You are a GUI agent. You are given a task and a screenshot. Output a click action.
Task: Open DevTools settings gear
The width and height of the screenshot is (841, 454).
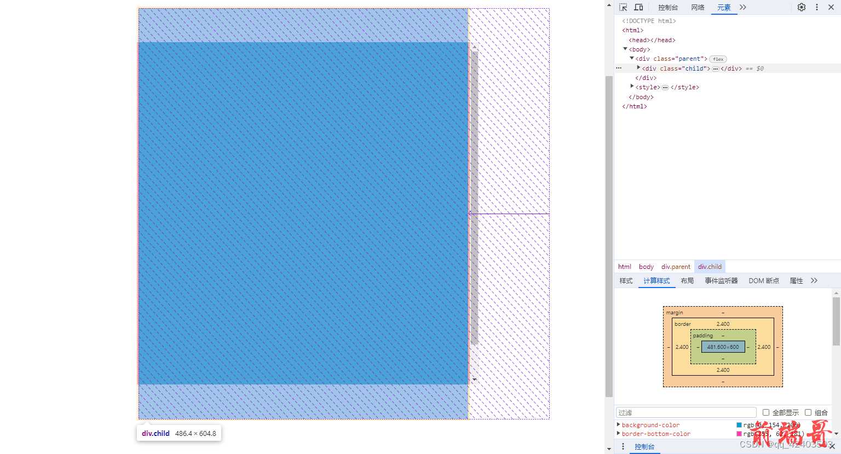tap(802, 7)
